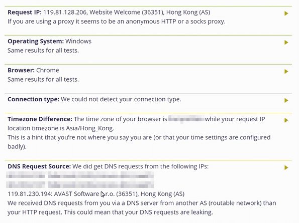
Task: Click the Browser heading label
Action: 21,70
